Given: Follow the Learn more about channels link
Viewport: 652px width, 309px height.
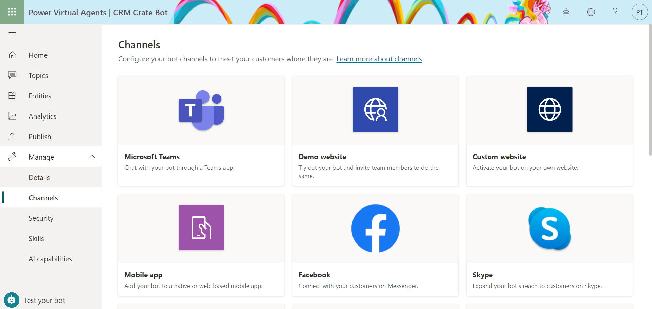Looking at the screenshot, I should click(x=379, y=59).
